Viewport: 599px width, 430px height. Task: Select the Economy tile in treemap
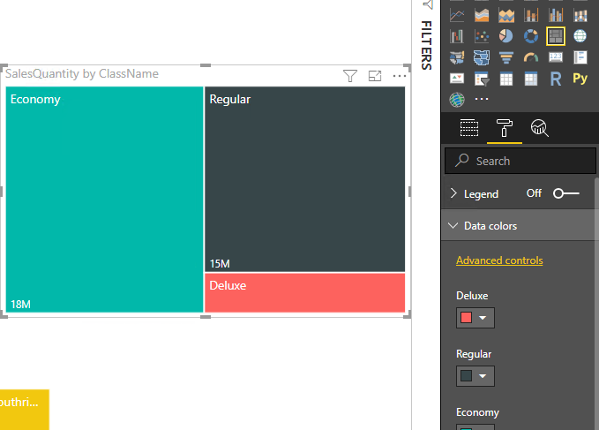click(x=104, y=200)
